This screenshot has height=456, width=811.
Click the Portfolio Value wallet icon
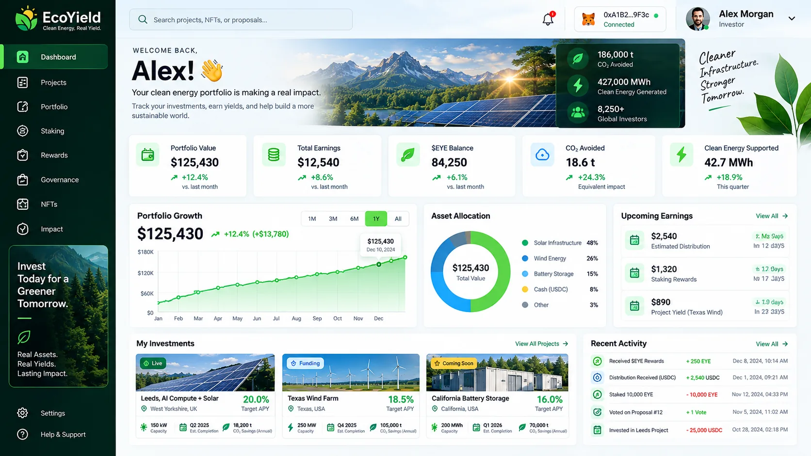point(147,155)
